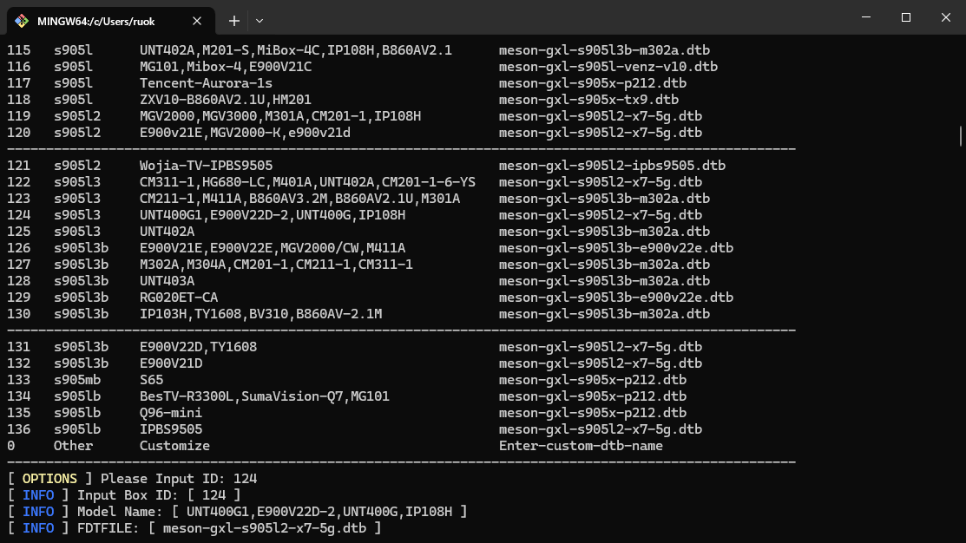Minimize the terminal window
The image size is (966, 543).
(865, 17)
